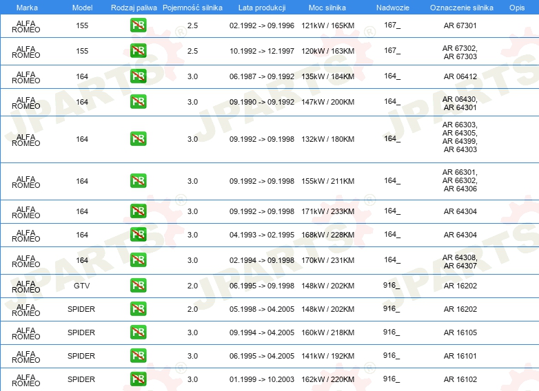
Task: Select the power value 170kW / 231KM
Action: [x=327, y=261]
